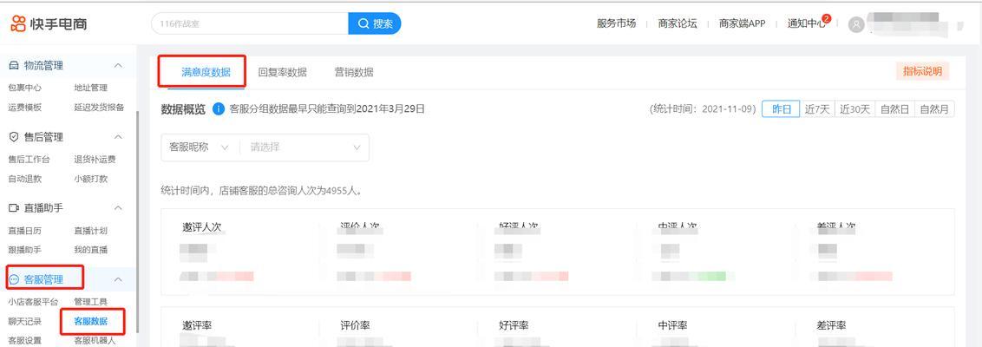Open 商家端APP link
The height and width of the screenshot is (347, 982).
pyautogui.click(x=742, y=23)
